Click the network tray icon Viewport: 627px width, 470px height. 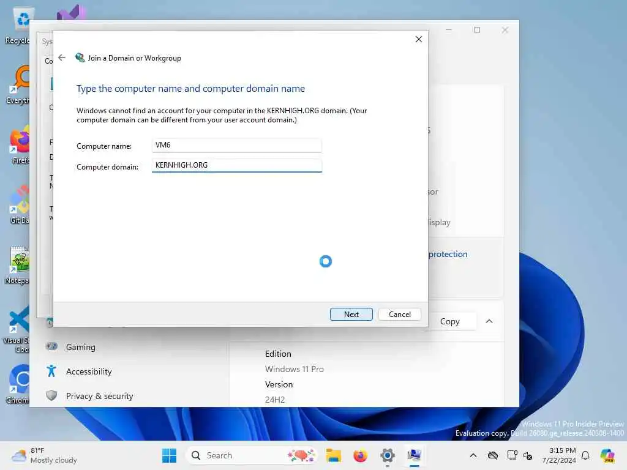512,455
